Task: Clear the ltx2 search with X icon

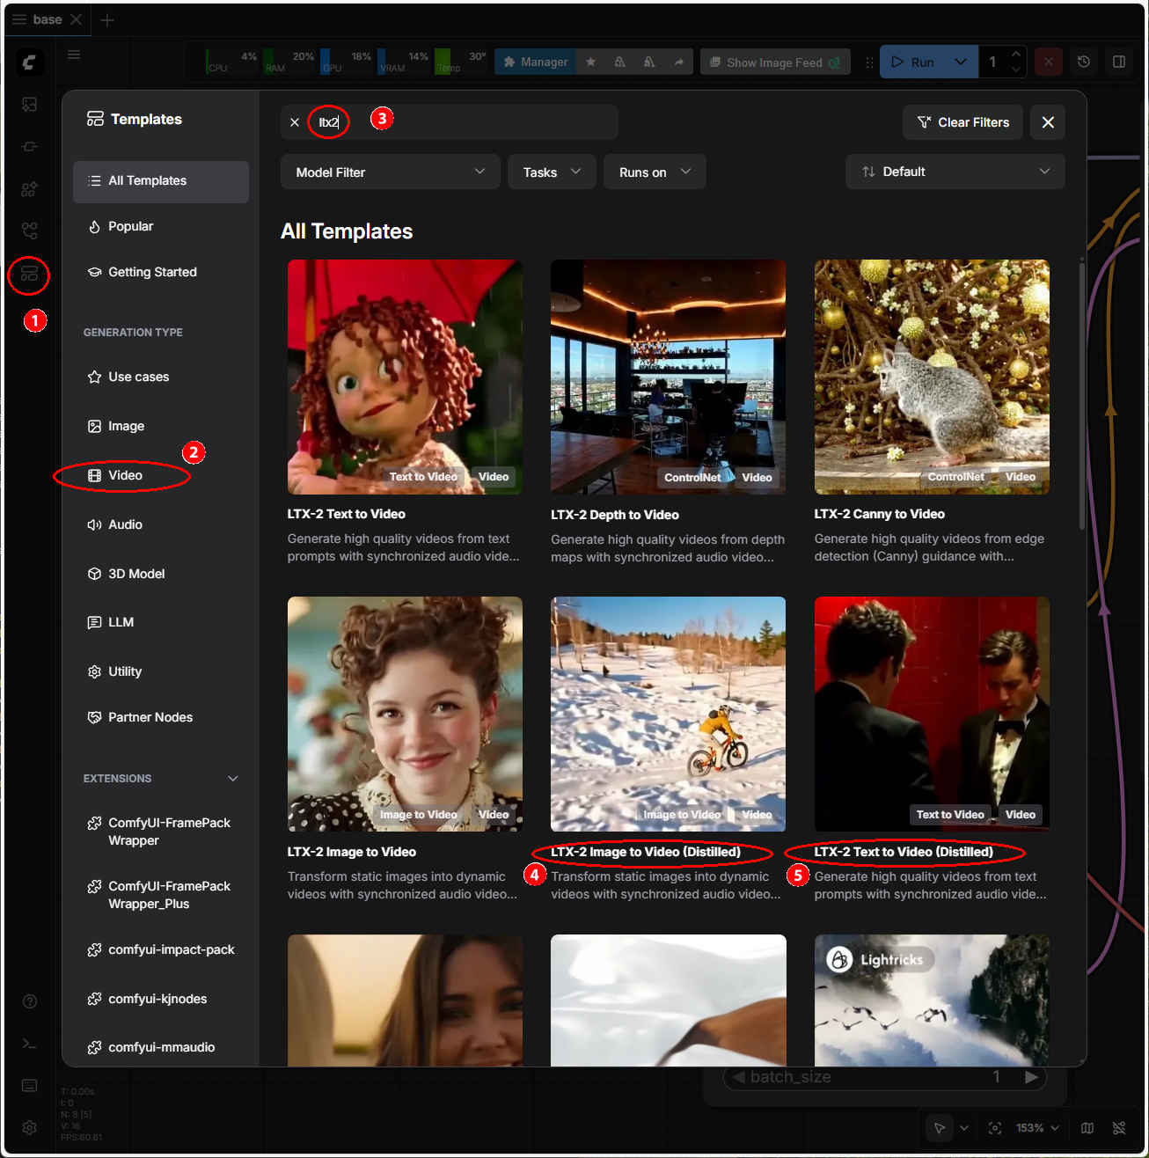Action: (x=295, y=122)
